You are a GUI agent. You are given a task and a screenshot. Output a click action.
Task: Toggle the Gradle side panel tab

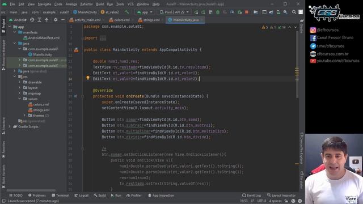click(x=302, y=26)
